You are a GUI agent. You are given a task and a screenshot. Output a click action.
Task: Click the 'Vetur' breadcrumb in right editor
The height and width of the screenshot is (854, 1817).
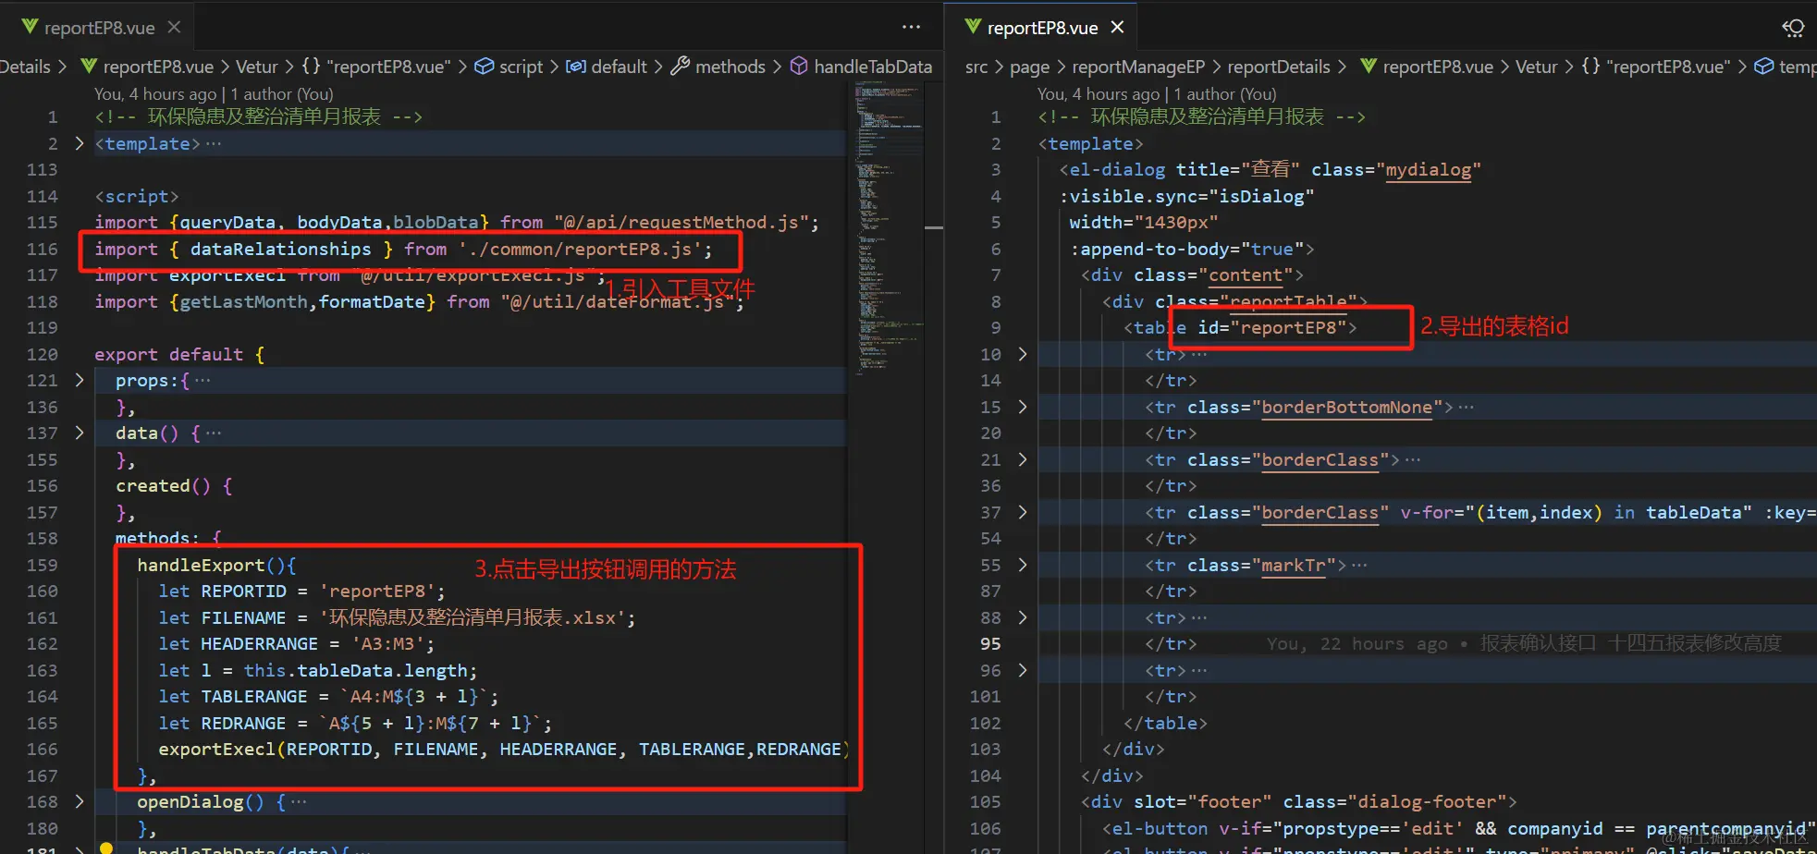click(1537, 67)
